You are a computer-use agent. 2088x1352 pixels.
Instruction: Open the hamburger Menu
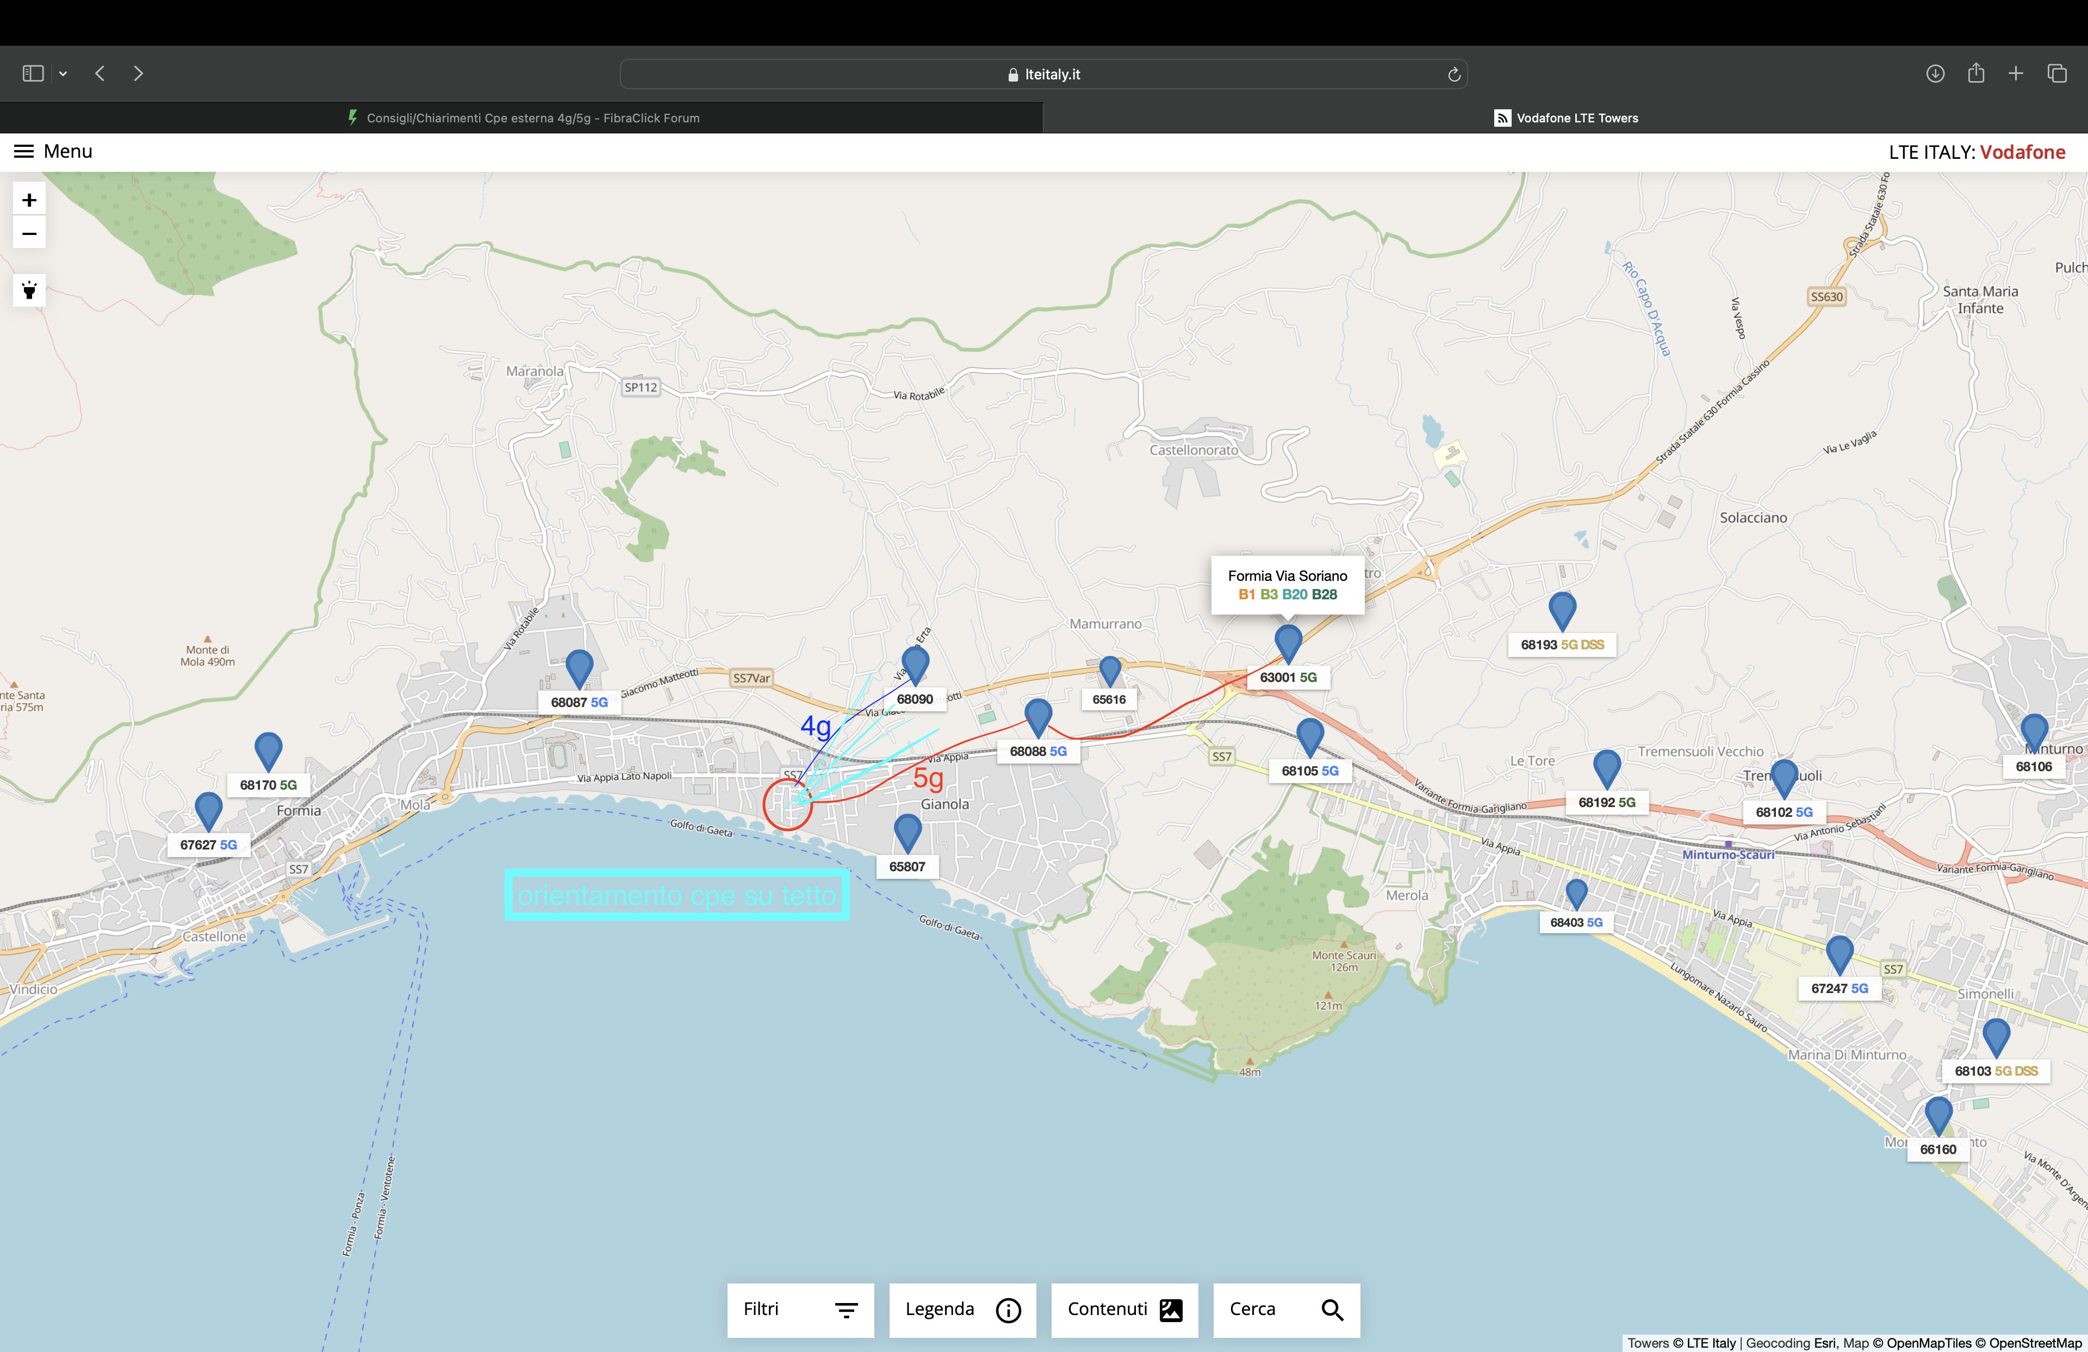pyautogui.click(x=24, y=152)
